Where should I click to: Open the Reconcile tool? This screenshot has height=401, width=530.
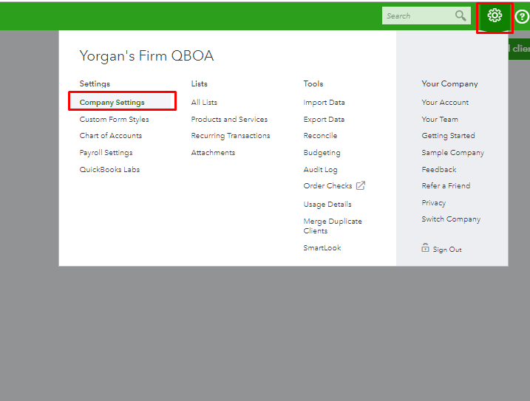(x=320, y=135)
